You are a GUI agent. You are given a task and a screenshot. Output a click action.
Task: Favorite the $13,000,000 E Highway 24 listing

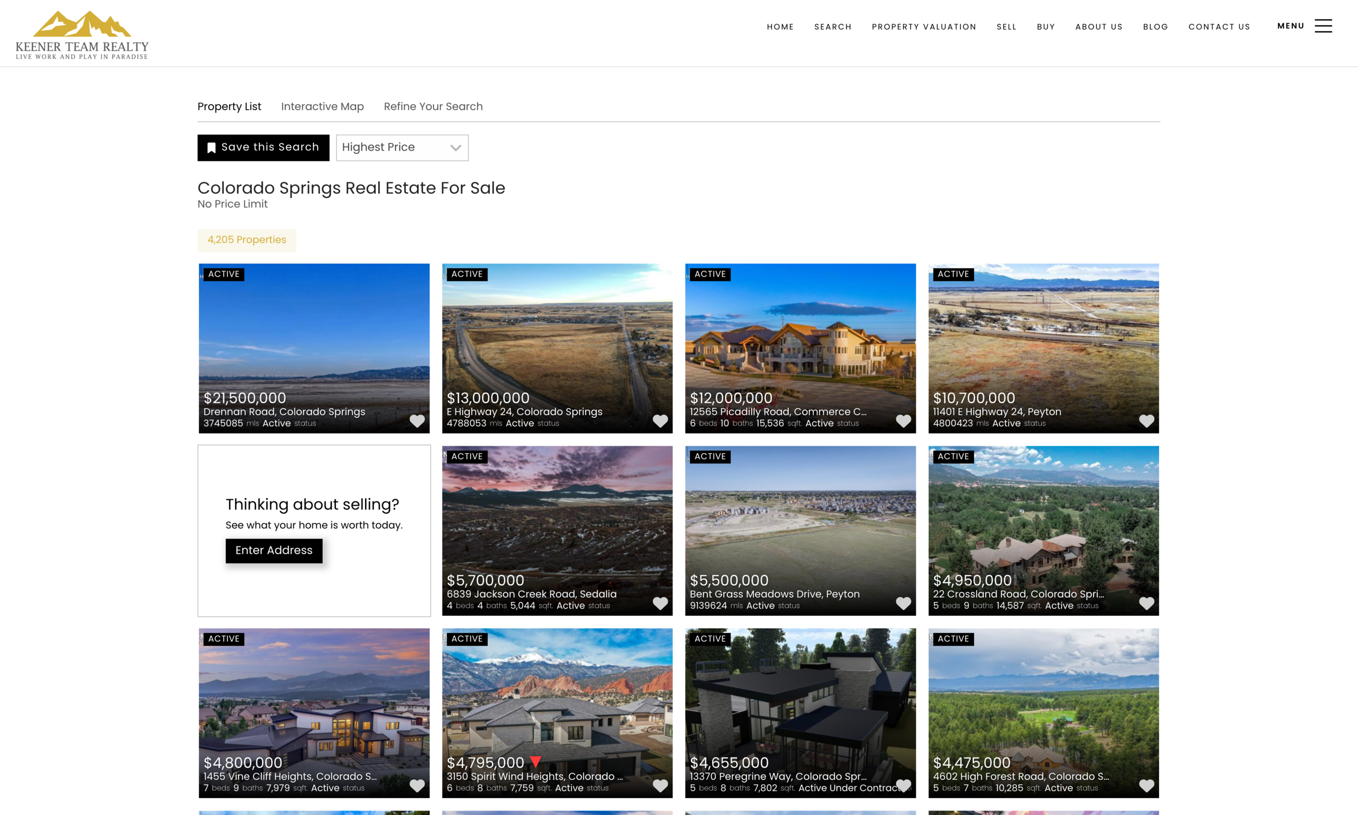(x=660, y=421)
